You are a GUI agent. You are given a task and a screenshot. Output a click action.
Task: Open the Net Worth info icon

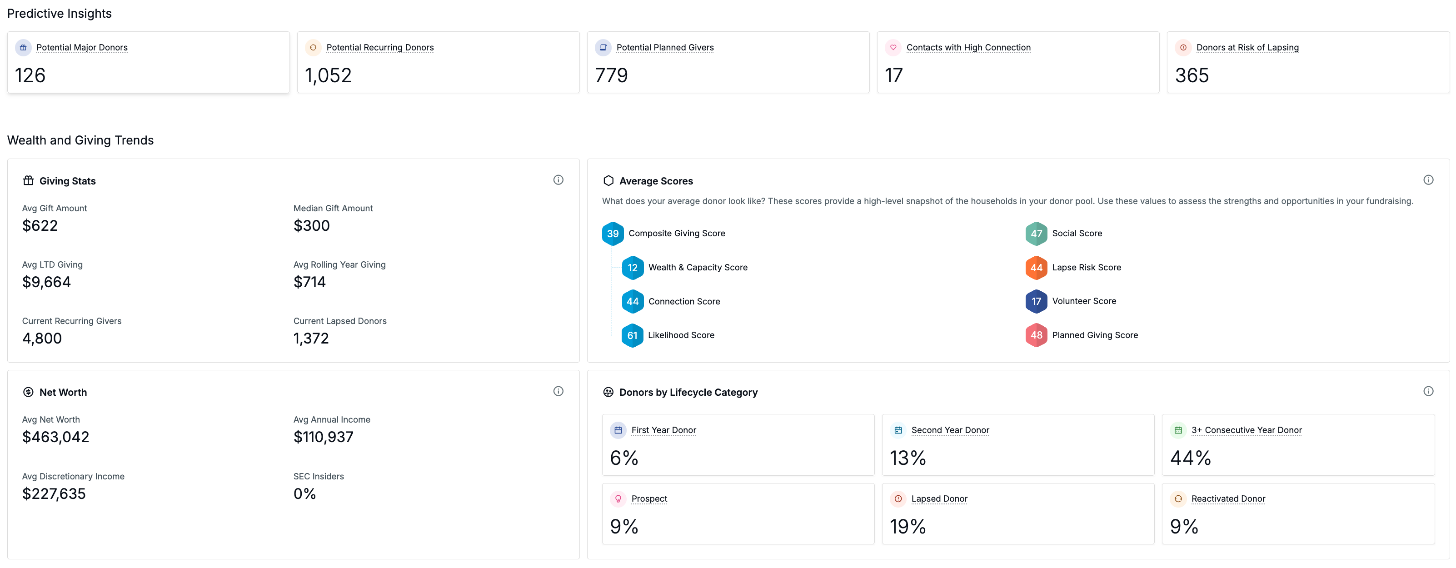558,391
